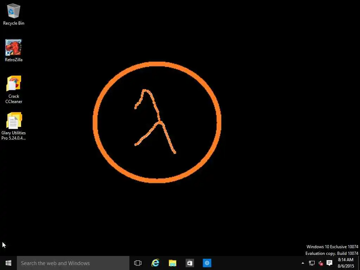Image resolution: width=360 pixels, height=270 pixels.
Task: Open the Windows Start menu
Action: [8, 263]
